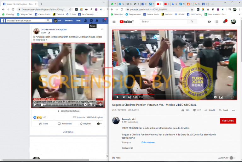Bookmark the Facebook page with the star icon
This screenshot has height=162, width=242.
tap(70, 9)
